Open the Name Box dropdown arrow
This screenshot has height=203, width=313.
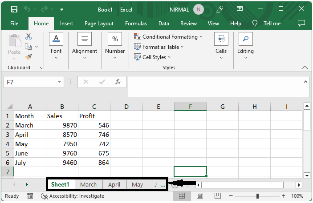click(60, 82)
